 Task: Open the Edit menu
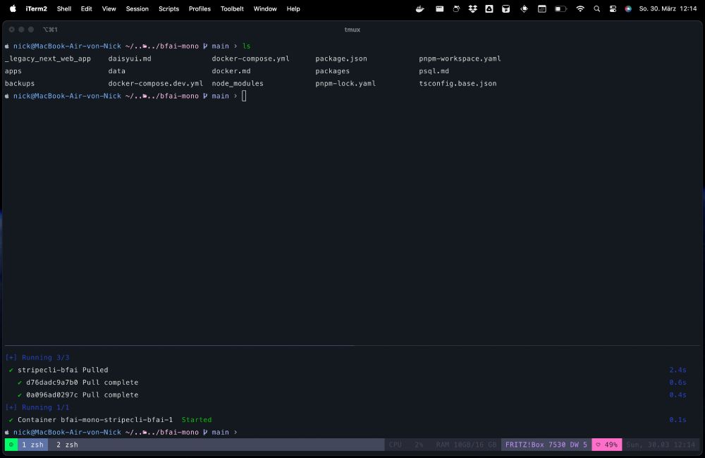point(86,8)
